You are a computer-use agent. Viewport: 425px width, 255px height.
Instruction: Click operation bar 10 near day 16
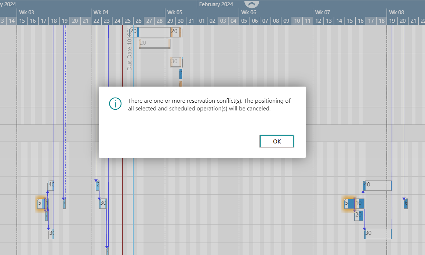click(x=359, y=203)
